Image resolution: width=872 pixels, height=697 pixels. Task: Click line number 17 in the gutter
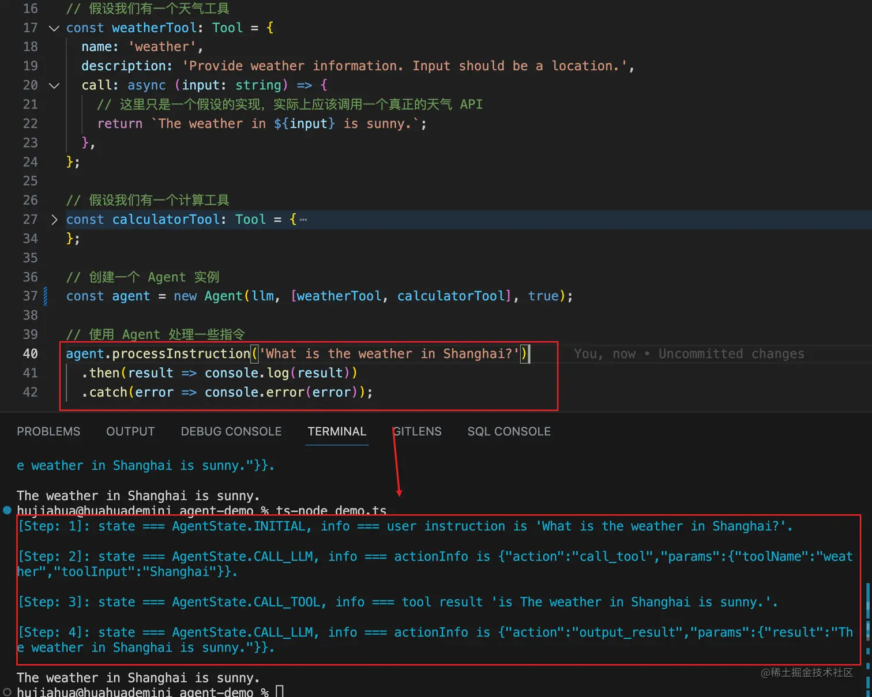click(30, 28)
